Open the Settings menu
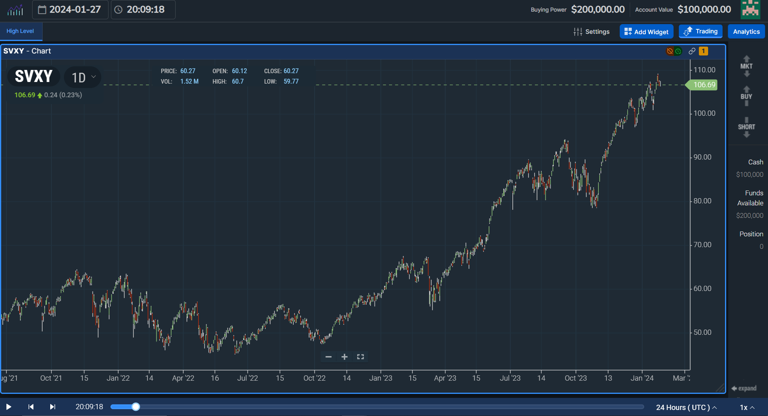 click(592, 31)
